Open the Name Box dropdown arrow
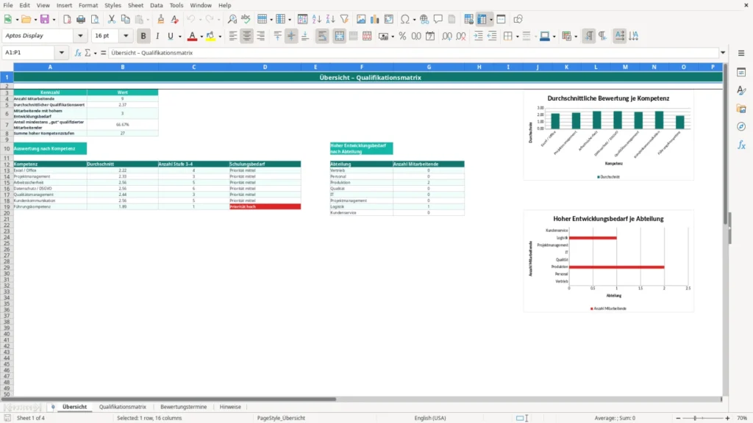The height and width of the screenshot is (423, 753). pyautogui.click(x=62, y=53)
